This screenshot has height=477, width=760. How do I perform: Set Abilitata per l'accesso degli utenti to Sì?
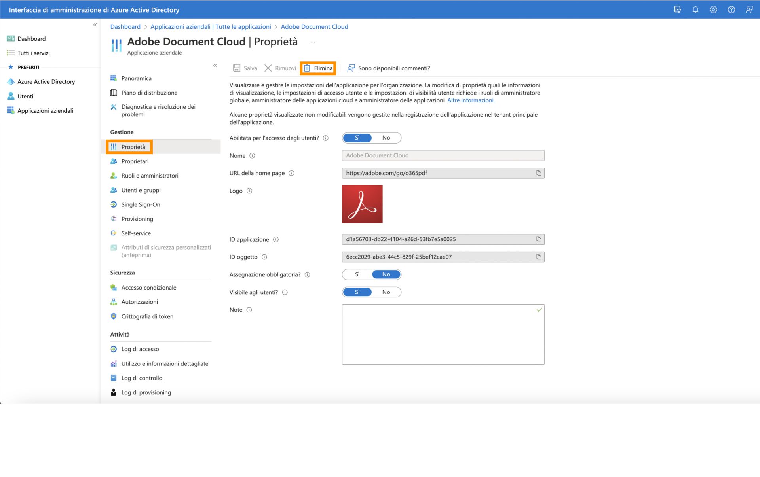[357, 138]
